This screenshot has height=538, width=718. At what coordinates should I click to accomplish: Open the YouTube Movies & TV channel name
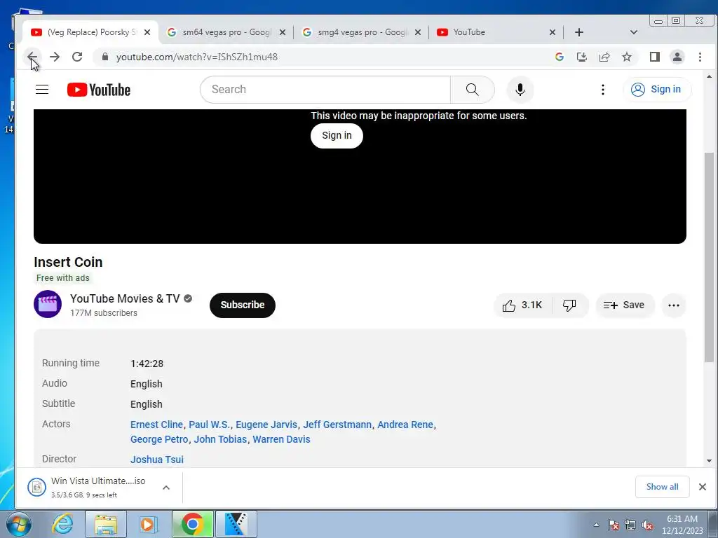pos(125,298)
